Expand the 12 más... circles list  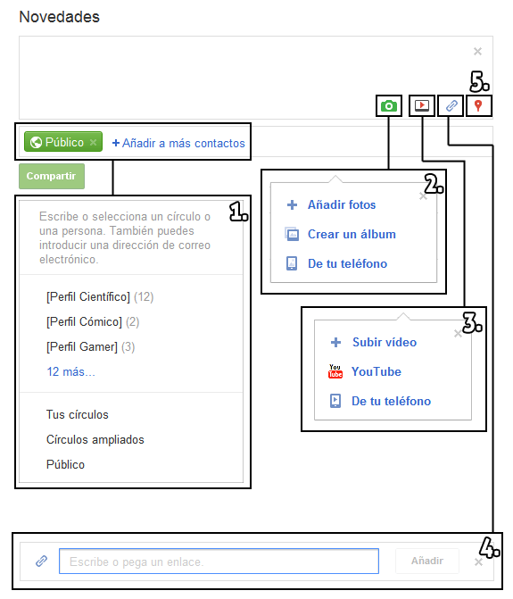click(x=71, y=371)
